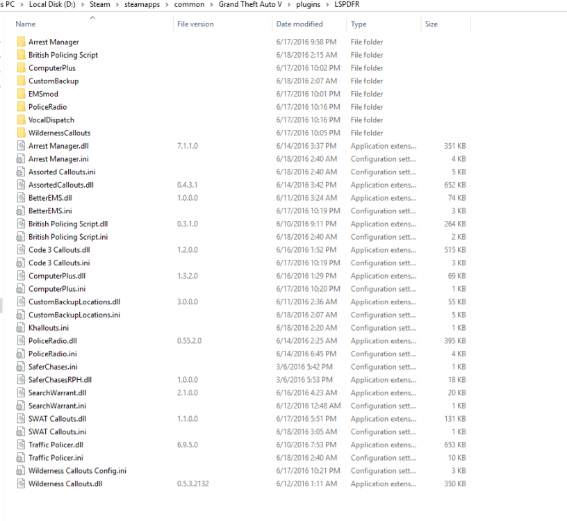Select the Code 3 Callouts.ini file name
Screen dimensions: 567x521
[59, 263]
